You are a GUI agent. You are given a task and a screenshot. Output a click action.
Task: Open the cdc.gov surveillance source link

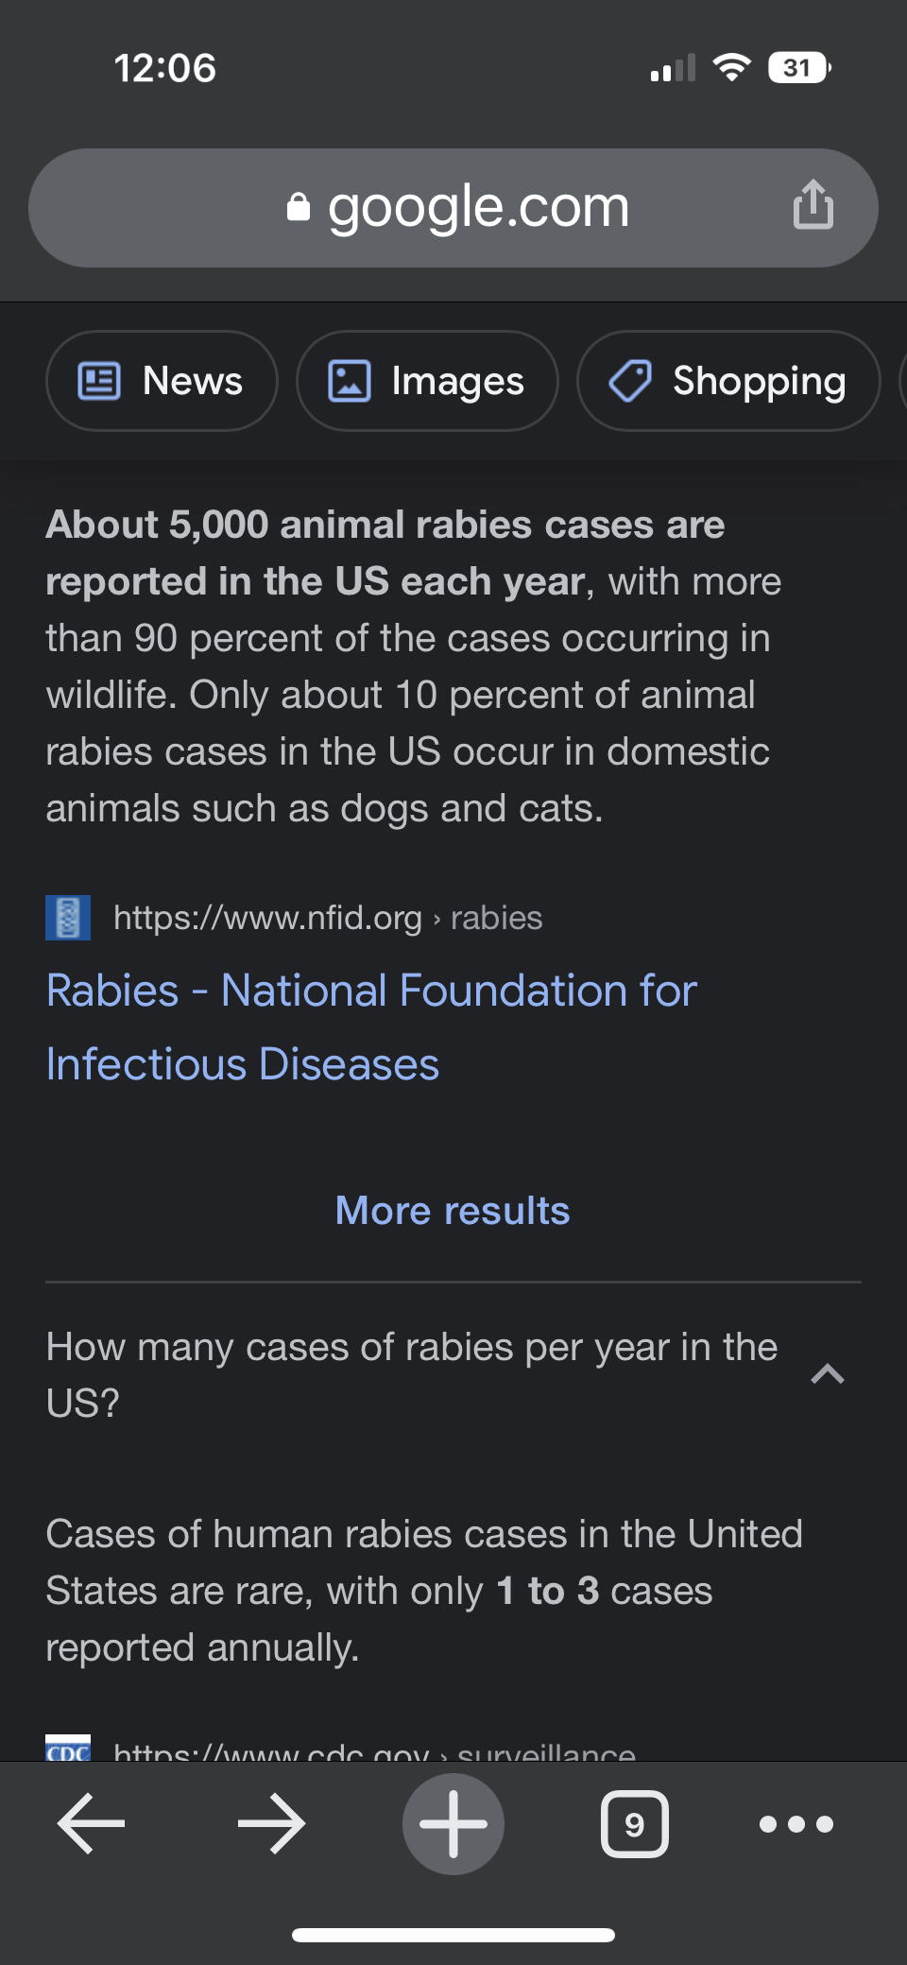coord(374,1750)
